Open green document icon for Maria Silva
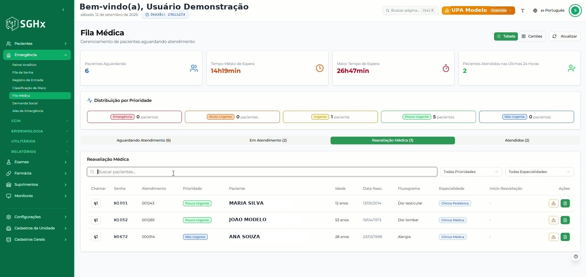Screen dimensions: 586x277 point(565,203)
